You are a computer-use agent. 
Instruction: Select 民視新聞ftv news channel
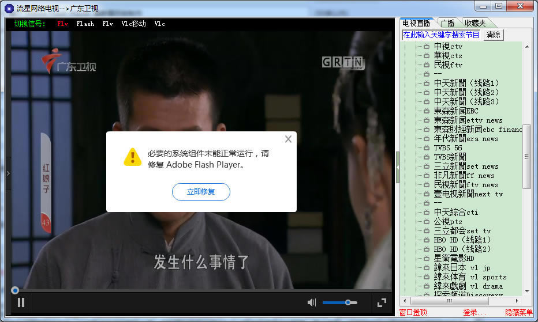click(x=466, y=185)
